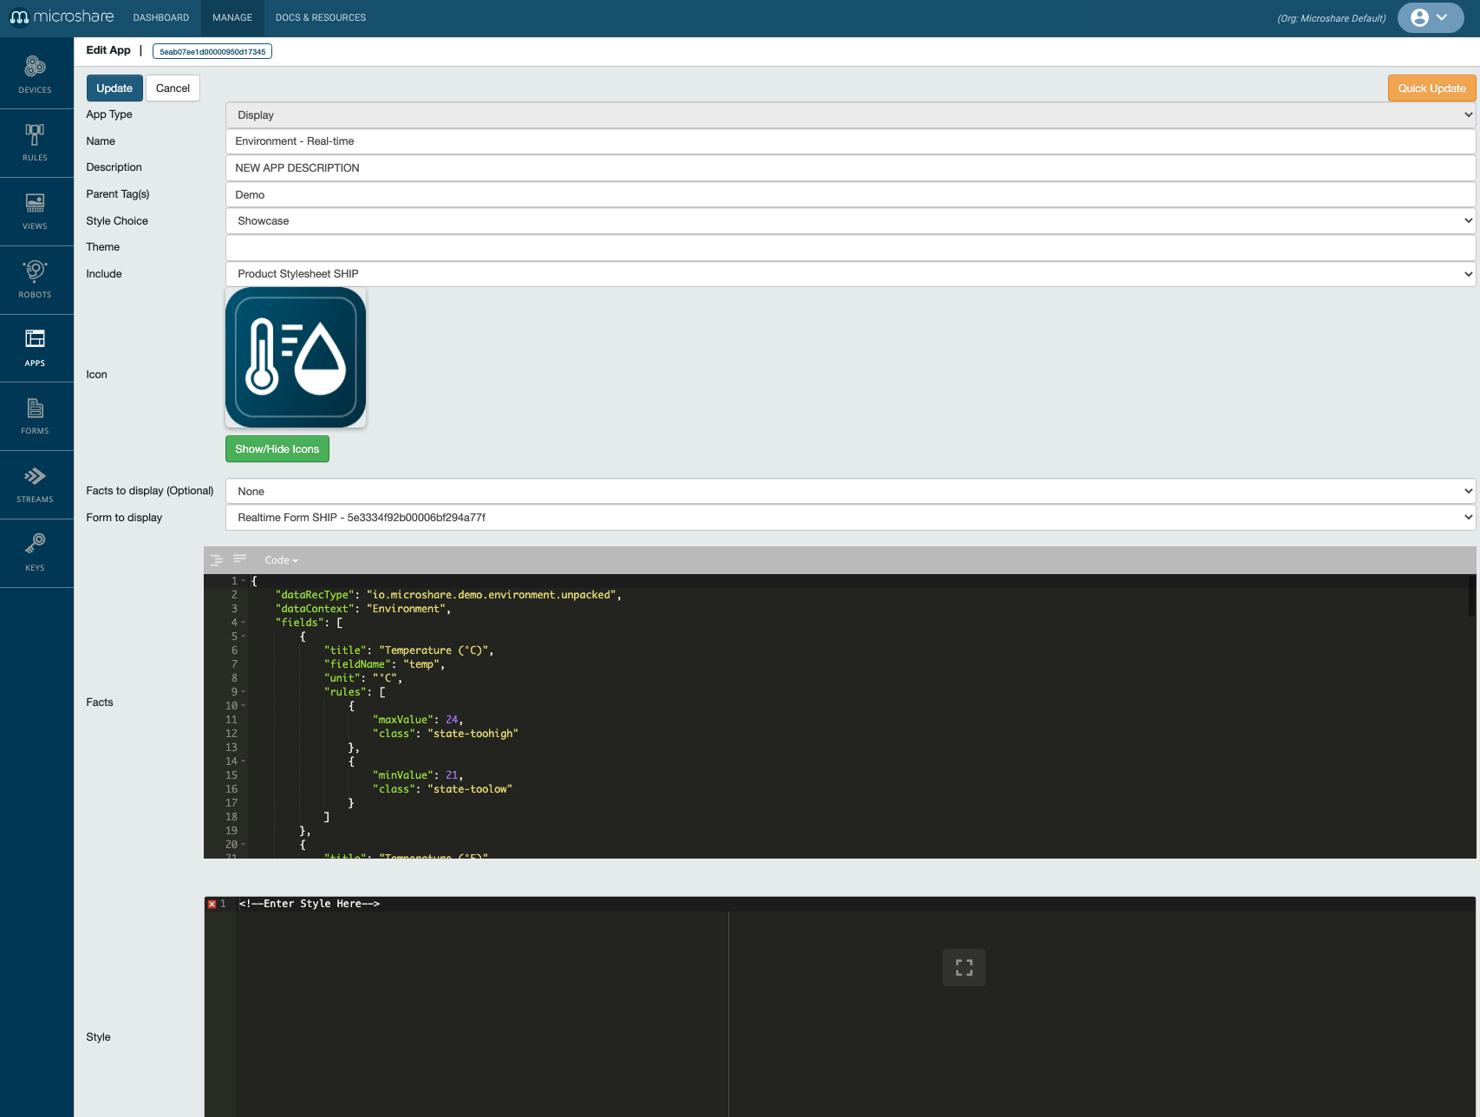This screenshot has width=1480, height=1117.
Task: Select the thermometer and droplet app icon
Action: point(296,357)
